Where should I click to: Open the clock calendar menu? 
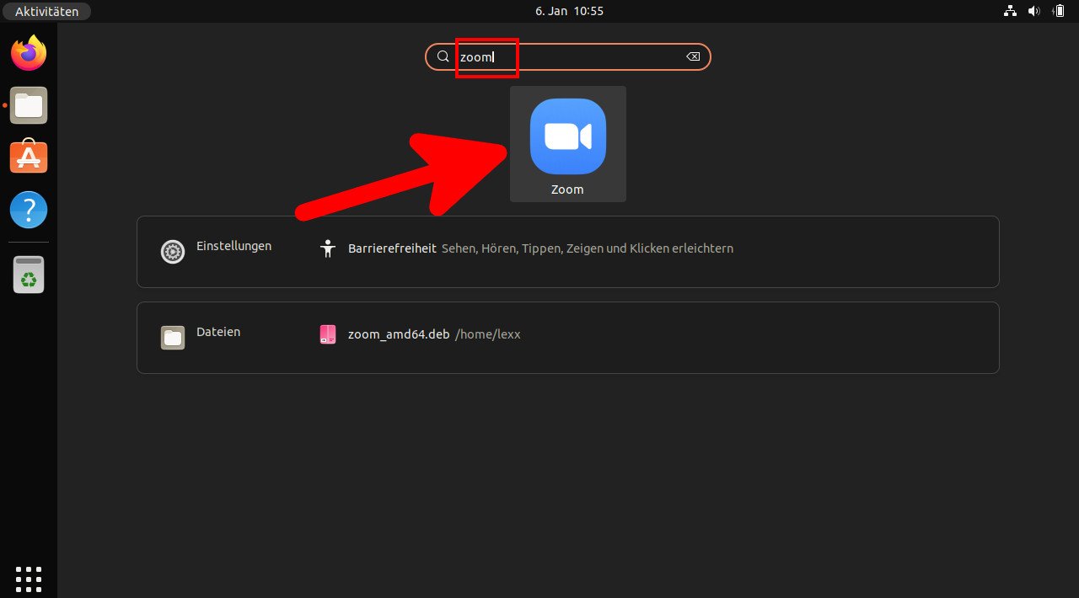click(x=569, y=11)
